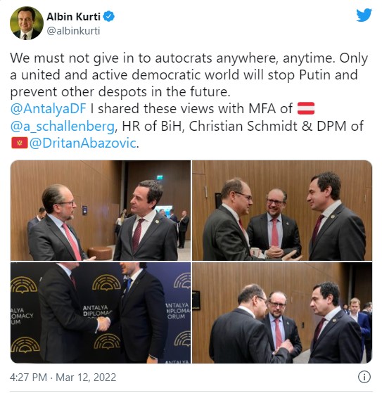Click the @AntalyaDF mention
Viewport: 382px width, 393px height.
pos(48,109)
